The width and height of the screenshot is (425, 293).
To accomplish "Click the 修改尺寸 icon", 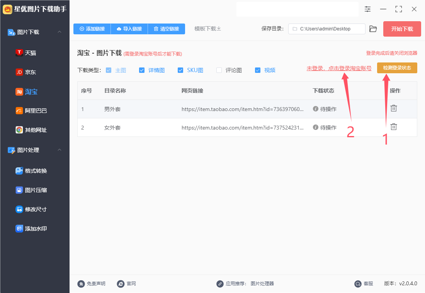I will pos(19,209).
